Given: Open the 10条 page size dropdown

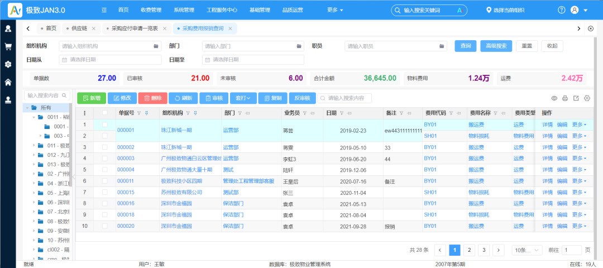Looking at the screenshot, I should (527, 250).
